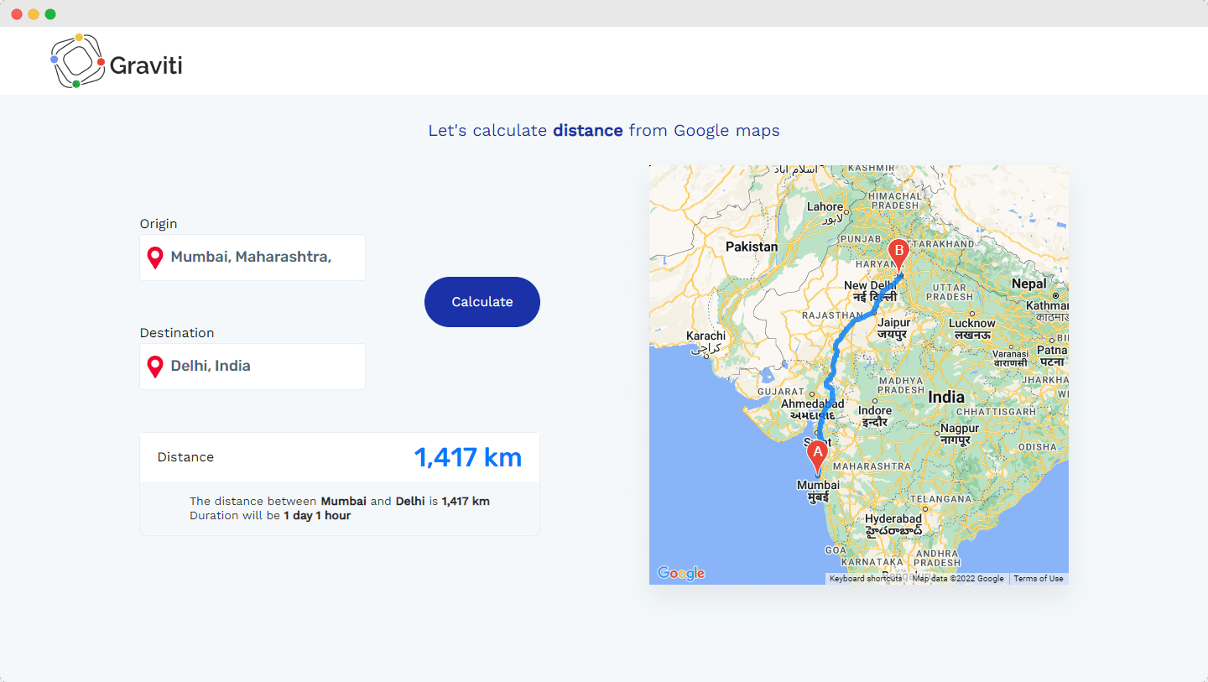
Task: Click map marker B at Delhi
Action: pyautogui.click(x=898, y=256)
